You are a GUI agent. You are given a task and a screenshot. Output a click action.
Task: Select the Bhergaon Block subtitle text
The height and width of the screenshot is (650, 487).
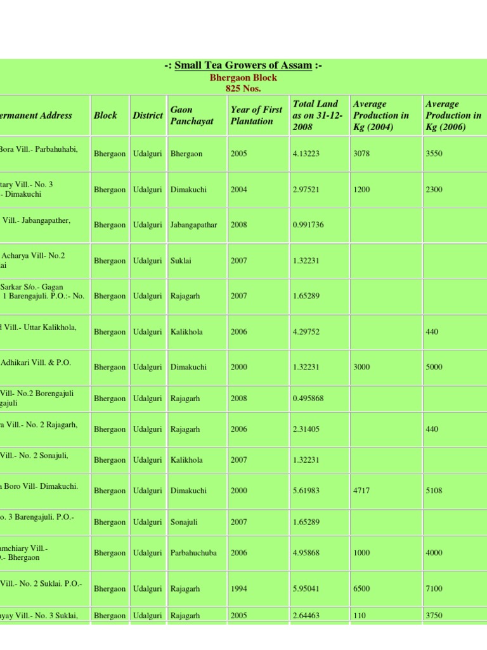click(x=243, y=77)
